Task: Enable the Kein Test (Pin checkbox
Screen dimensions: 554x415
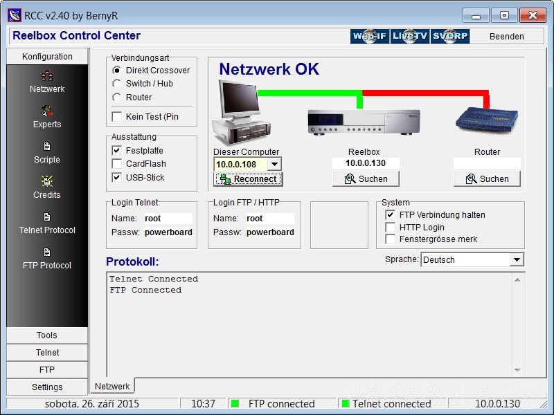Action: [x=116, y=116]
